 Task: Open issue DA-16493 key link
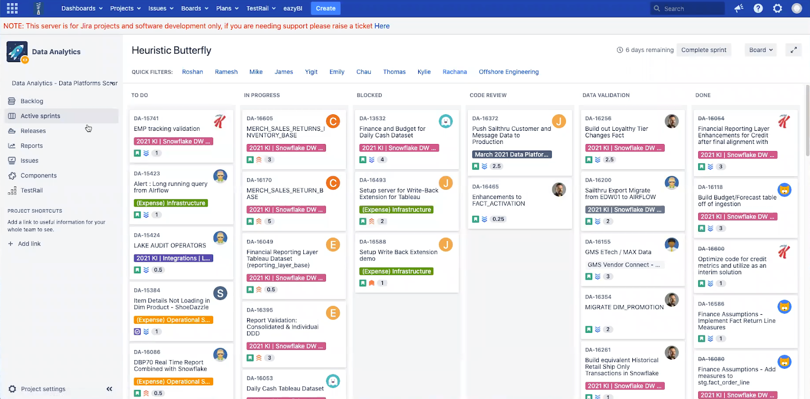click(x=373, y=180)
